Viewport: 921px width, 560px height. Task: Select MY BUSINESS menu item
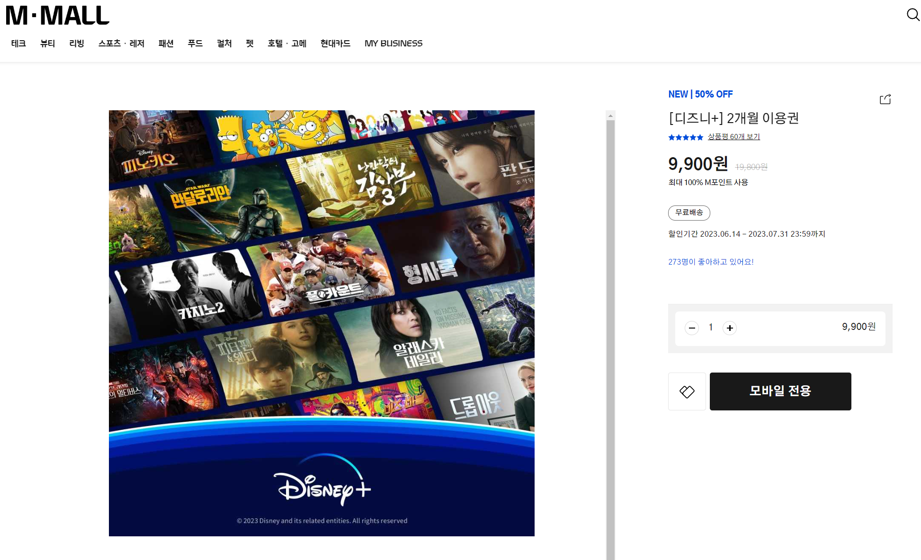pos(393,44)
